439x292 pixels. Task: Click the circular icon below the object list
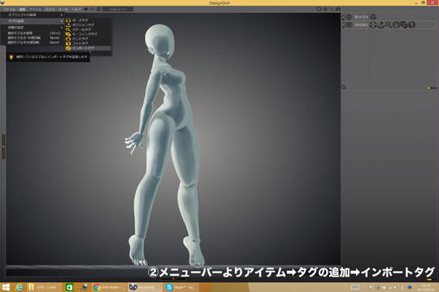click(344, 87)
